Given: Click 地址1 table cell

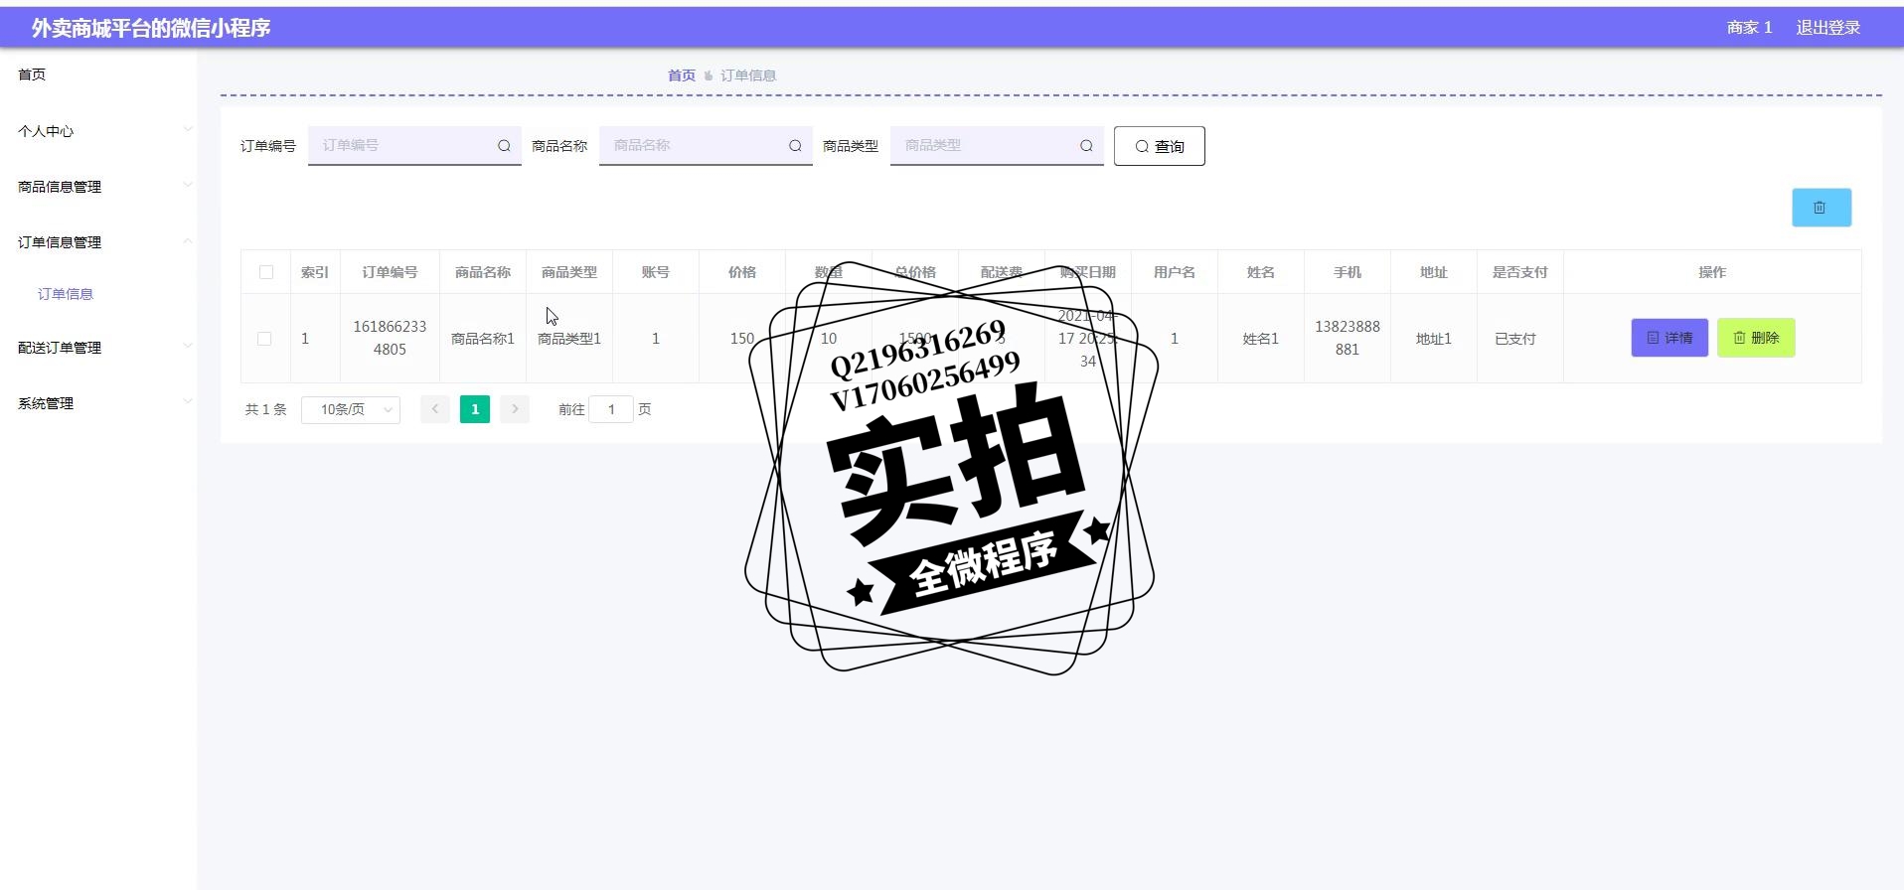Looking at the screenshot, I should (1434, 339).
